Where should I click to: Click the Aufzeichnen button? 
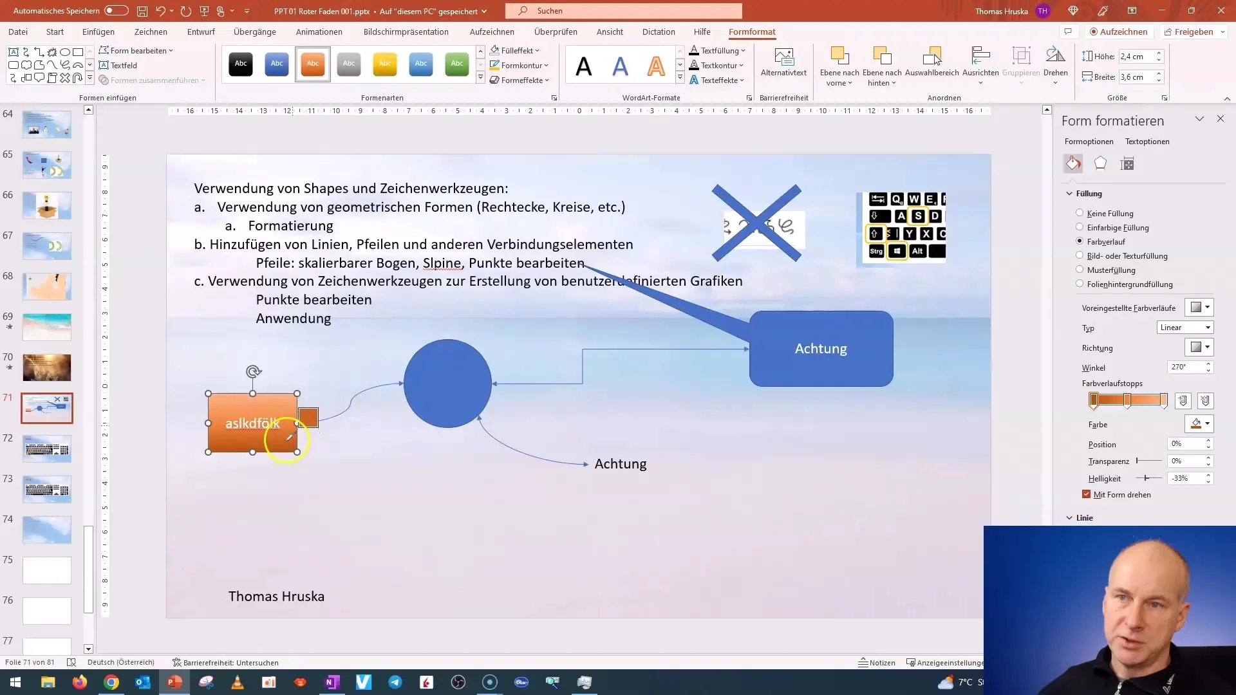point(1118,32)
